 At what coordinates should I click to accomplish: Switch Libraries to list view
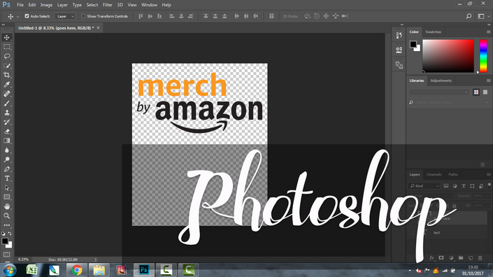click(x=485, y=92)
